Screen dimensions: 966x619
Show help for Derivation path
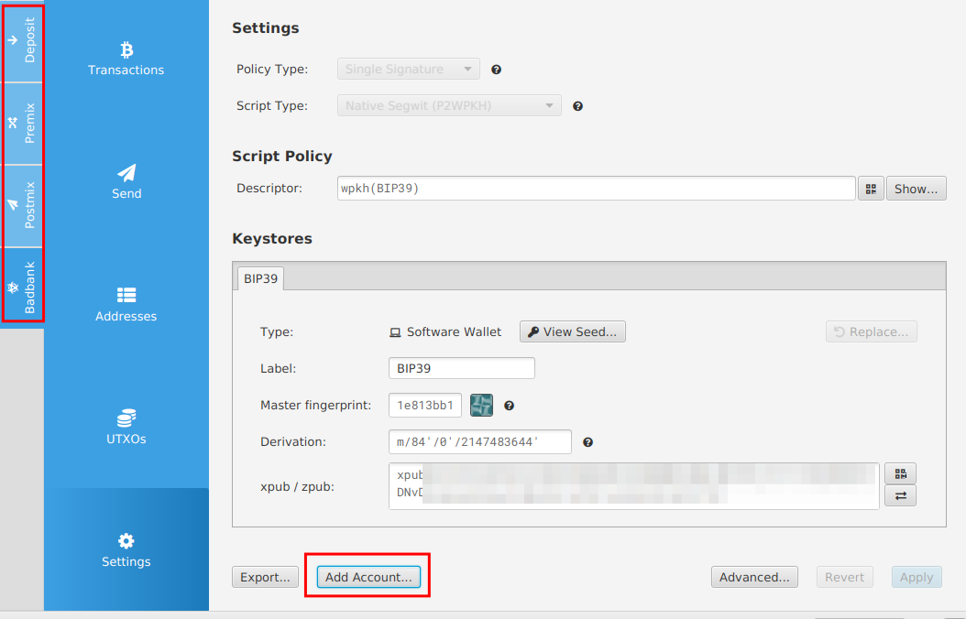tap(587, 442)
